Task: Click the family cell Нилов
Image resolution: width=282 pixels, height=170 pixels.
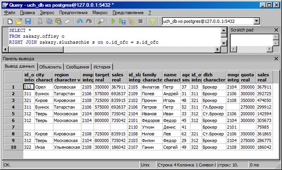Action: click(152, 134)
